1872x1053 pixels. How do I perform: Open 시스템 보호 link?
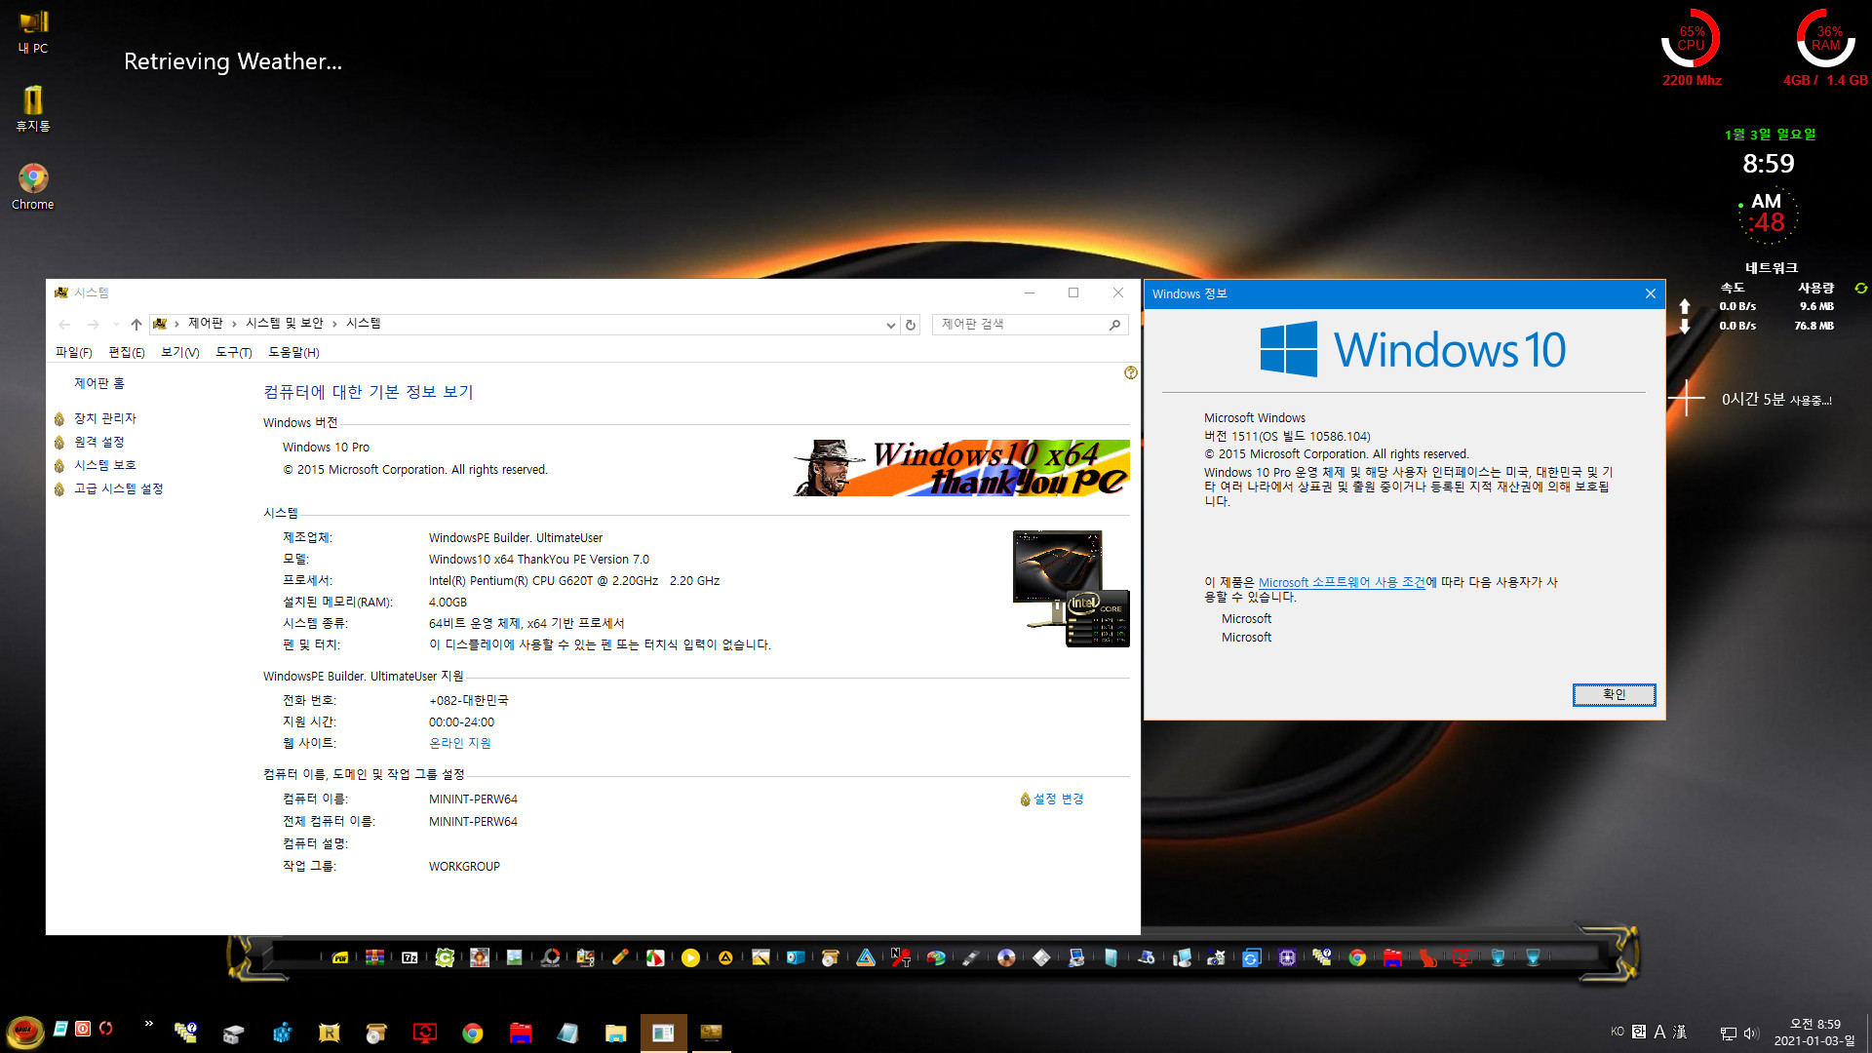click(105, 465)
